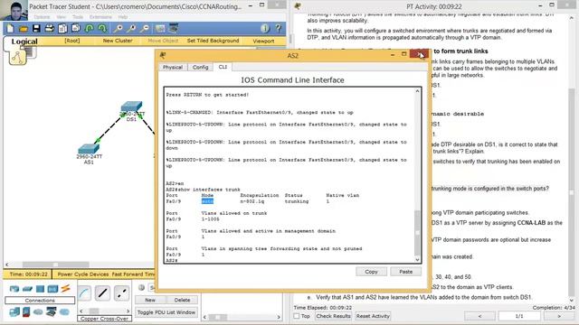Switch to the CLI tab in AS2
The width and height of the screenshot is (579, 325).
(223, 67)
